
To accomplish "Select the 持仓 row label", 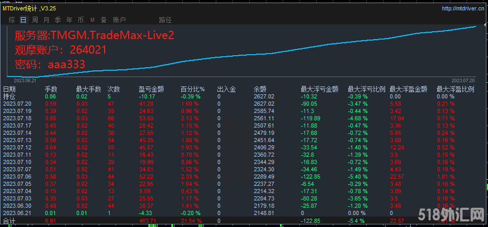I will tap(9, 96).
